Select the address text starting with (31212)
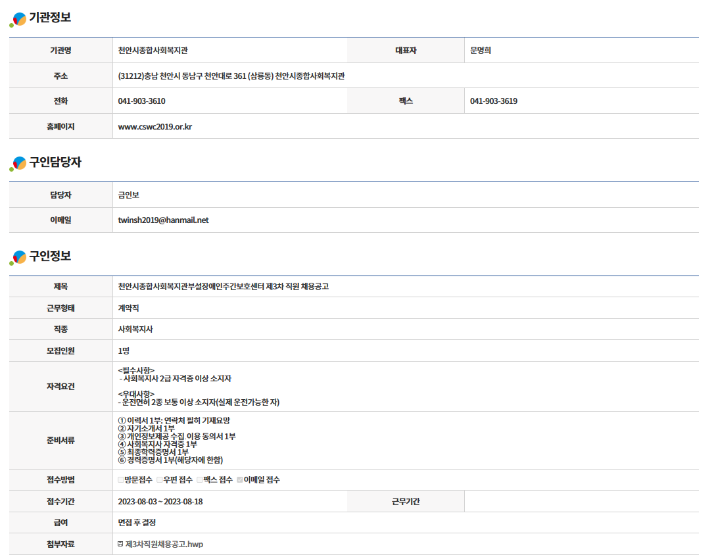This screenshot has width=718, height=557. click(231, 76)
